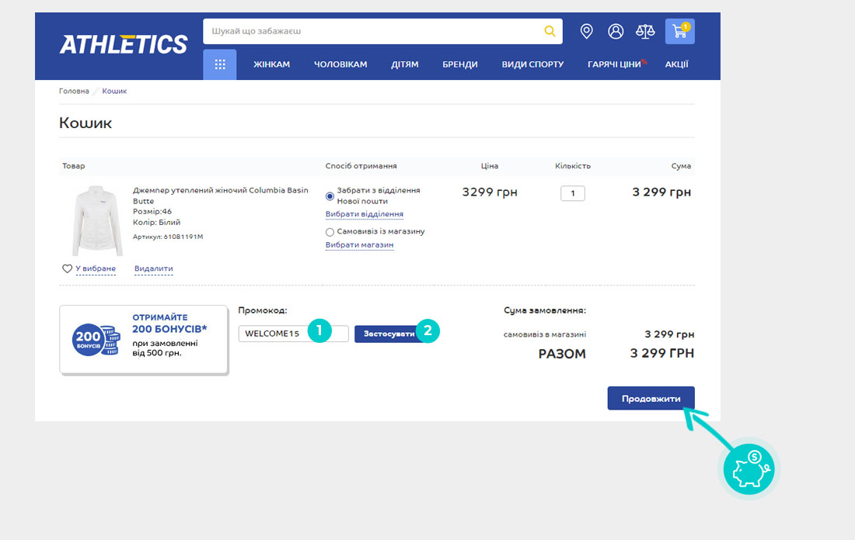Click the 'самовивіз в магазині' text

[545, 334]
